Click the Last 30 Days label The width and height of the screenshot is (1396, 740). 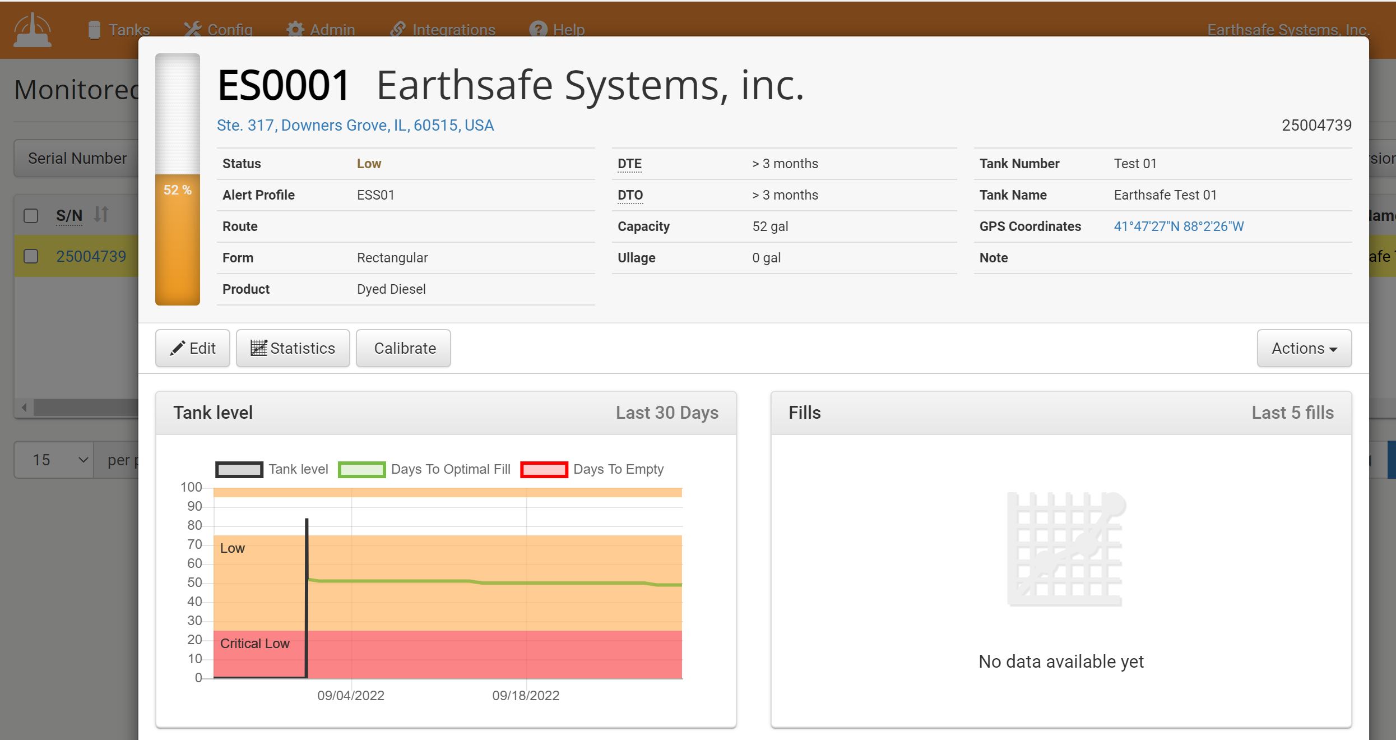667,413
